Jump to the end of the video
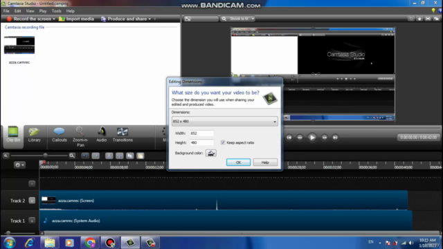 tap(335, 138)
